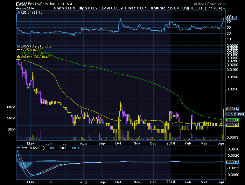Click the Open 0.0010 value in header

pyautogui.click(x=65, y=8)
